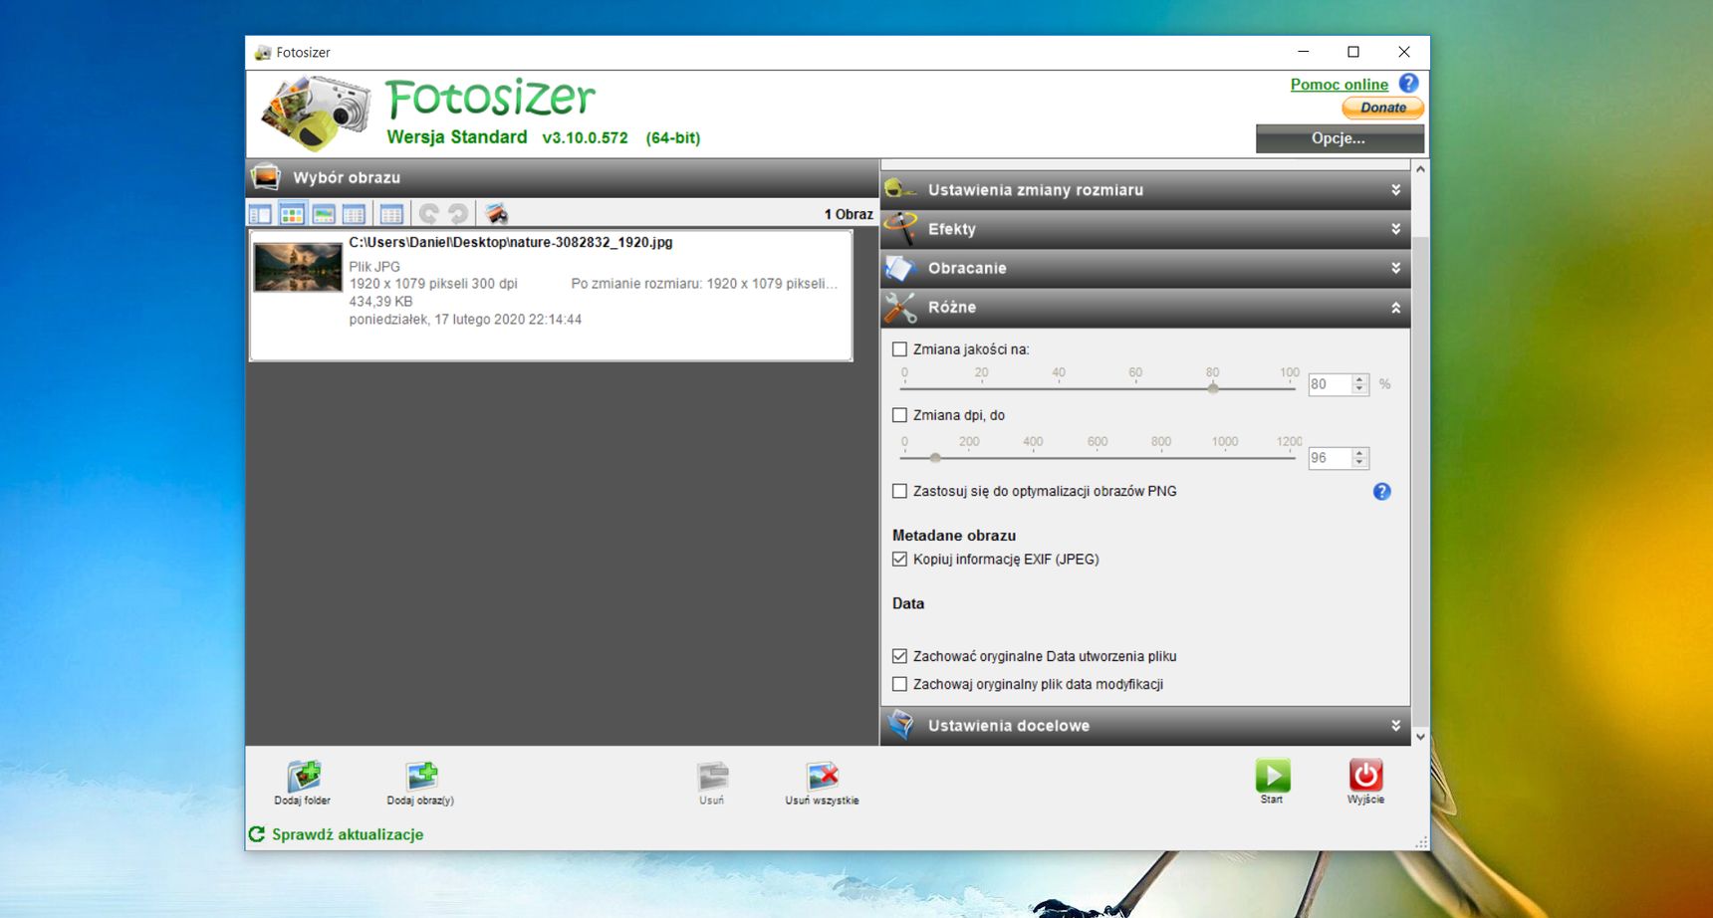Open the Pomoc online link
Image resolution: width=1713 pixels, height=918 pixels.
click(x=1340, y=85)
